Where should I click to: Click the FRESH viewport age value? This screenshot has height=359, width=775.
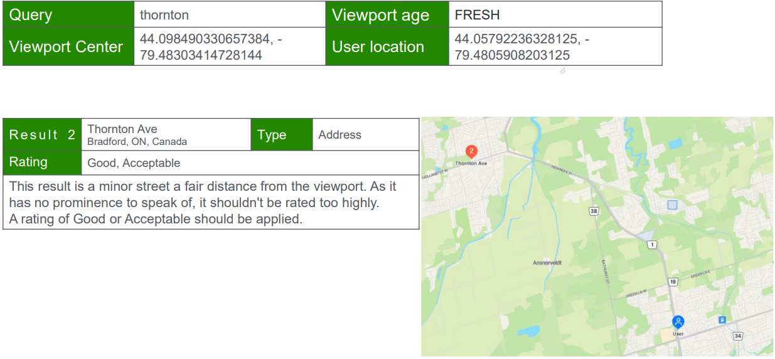[x=477, y=15]
